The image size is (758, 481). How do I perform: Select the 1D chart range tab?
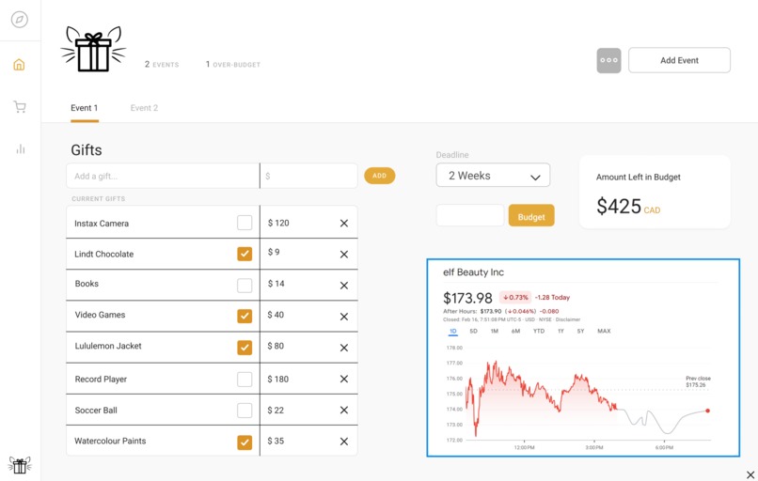point(453,332)
